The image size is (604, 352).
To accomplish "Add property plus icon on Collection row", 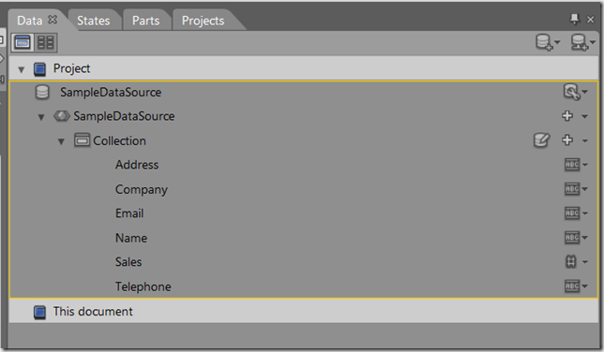I will [567, 140].
